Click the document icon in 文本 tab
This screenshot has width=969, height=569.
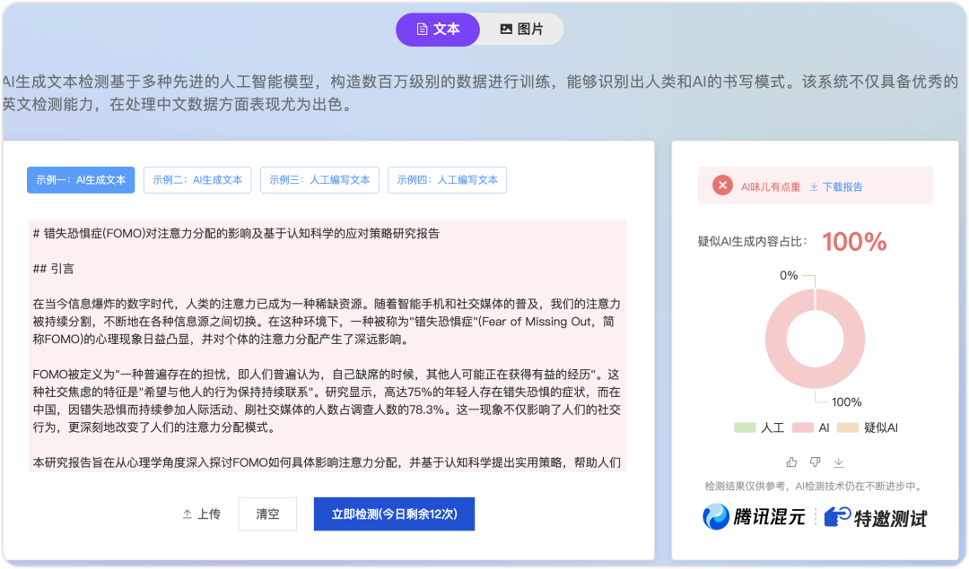pyautogui.click(x=422, y=29)
